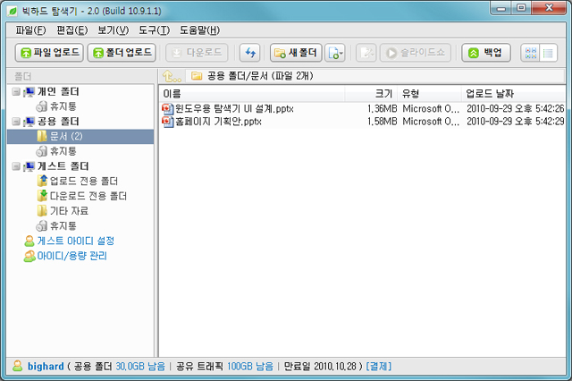Click the bighard username in status bar
The width and height of the screenshot is (572, 381).
(x=46, y=367)
